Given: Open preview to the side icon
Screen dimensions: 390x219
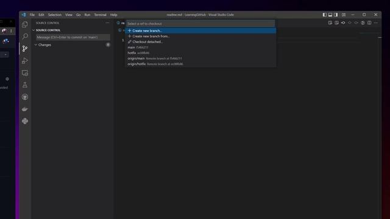Looking at the screenshot, I should pyautogui.click(x=330, y=23).
